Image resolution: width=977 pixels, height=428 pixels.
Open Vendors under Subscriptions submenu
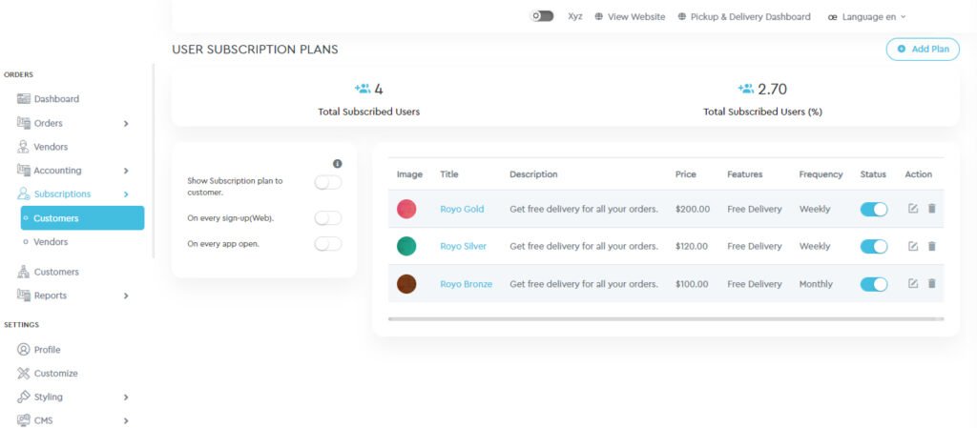click(51, 242)
